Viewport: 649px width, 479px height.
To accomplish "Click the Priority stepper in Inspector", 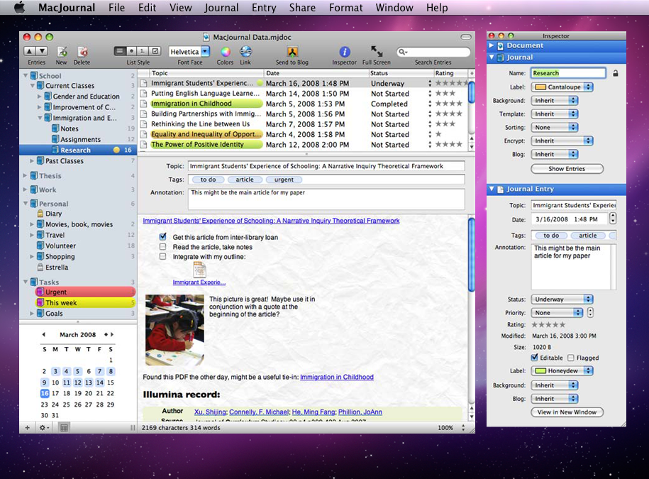I will point(590,312).
